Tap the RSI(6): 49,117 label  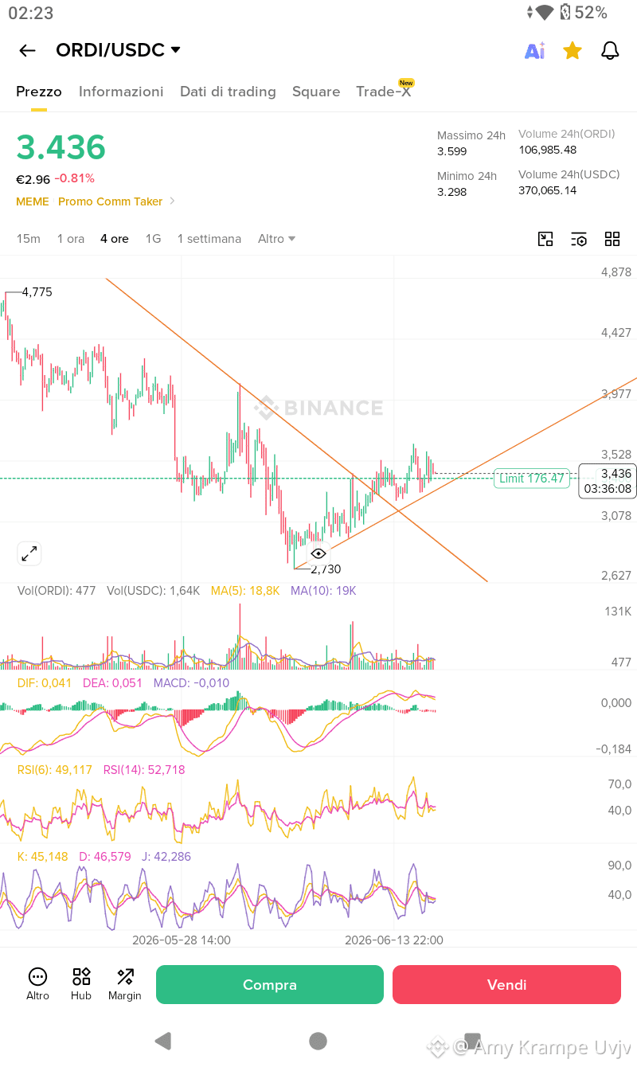[55, 770]
